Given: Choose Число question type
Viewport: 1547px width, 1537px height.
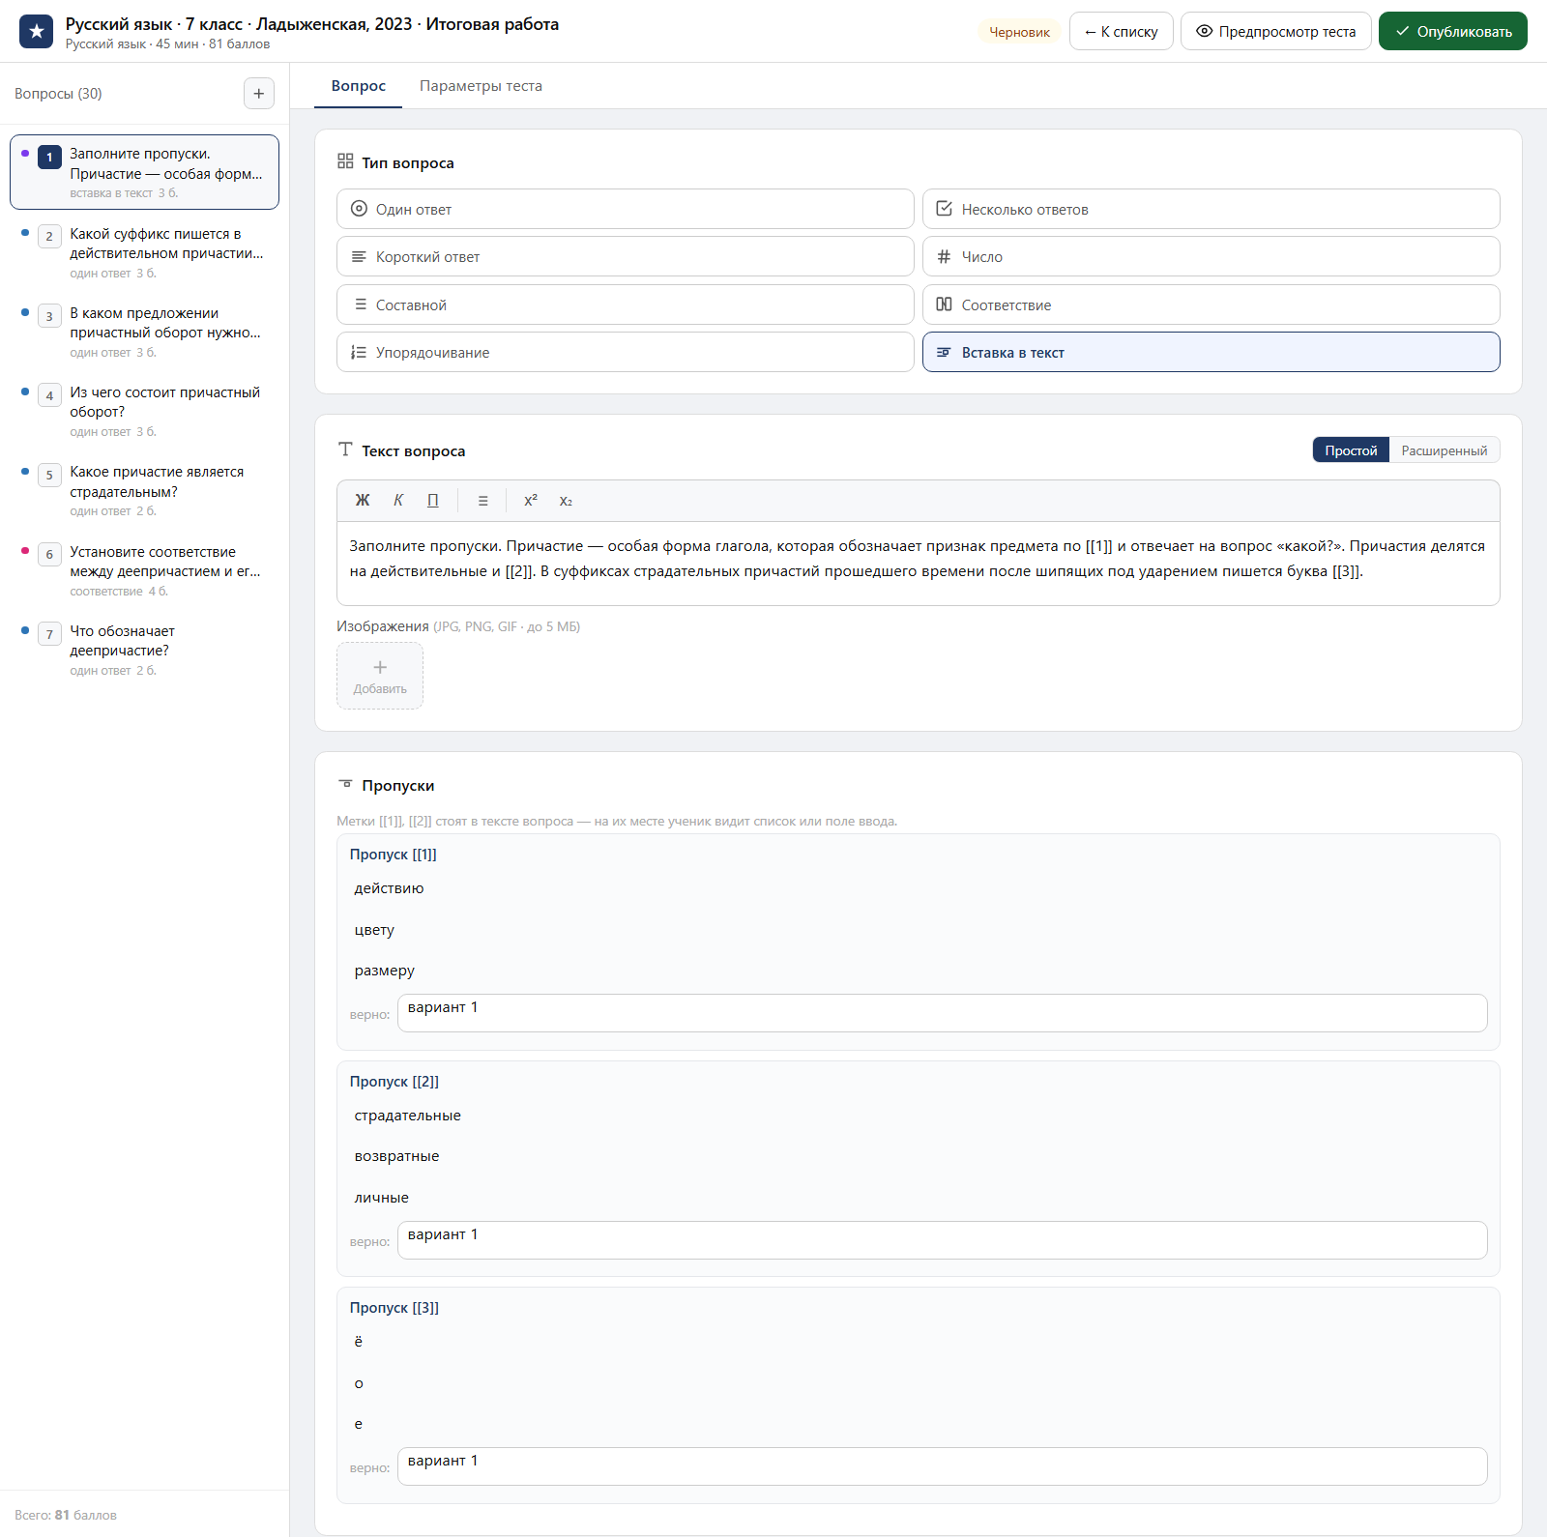Looking at the screenshot, I should pyautogui.click(x=1211, y=257).
